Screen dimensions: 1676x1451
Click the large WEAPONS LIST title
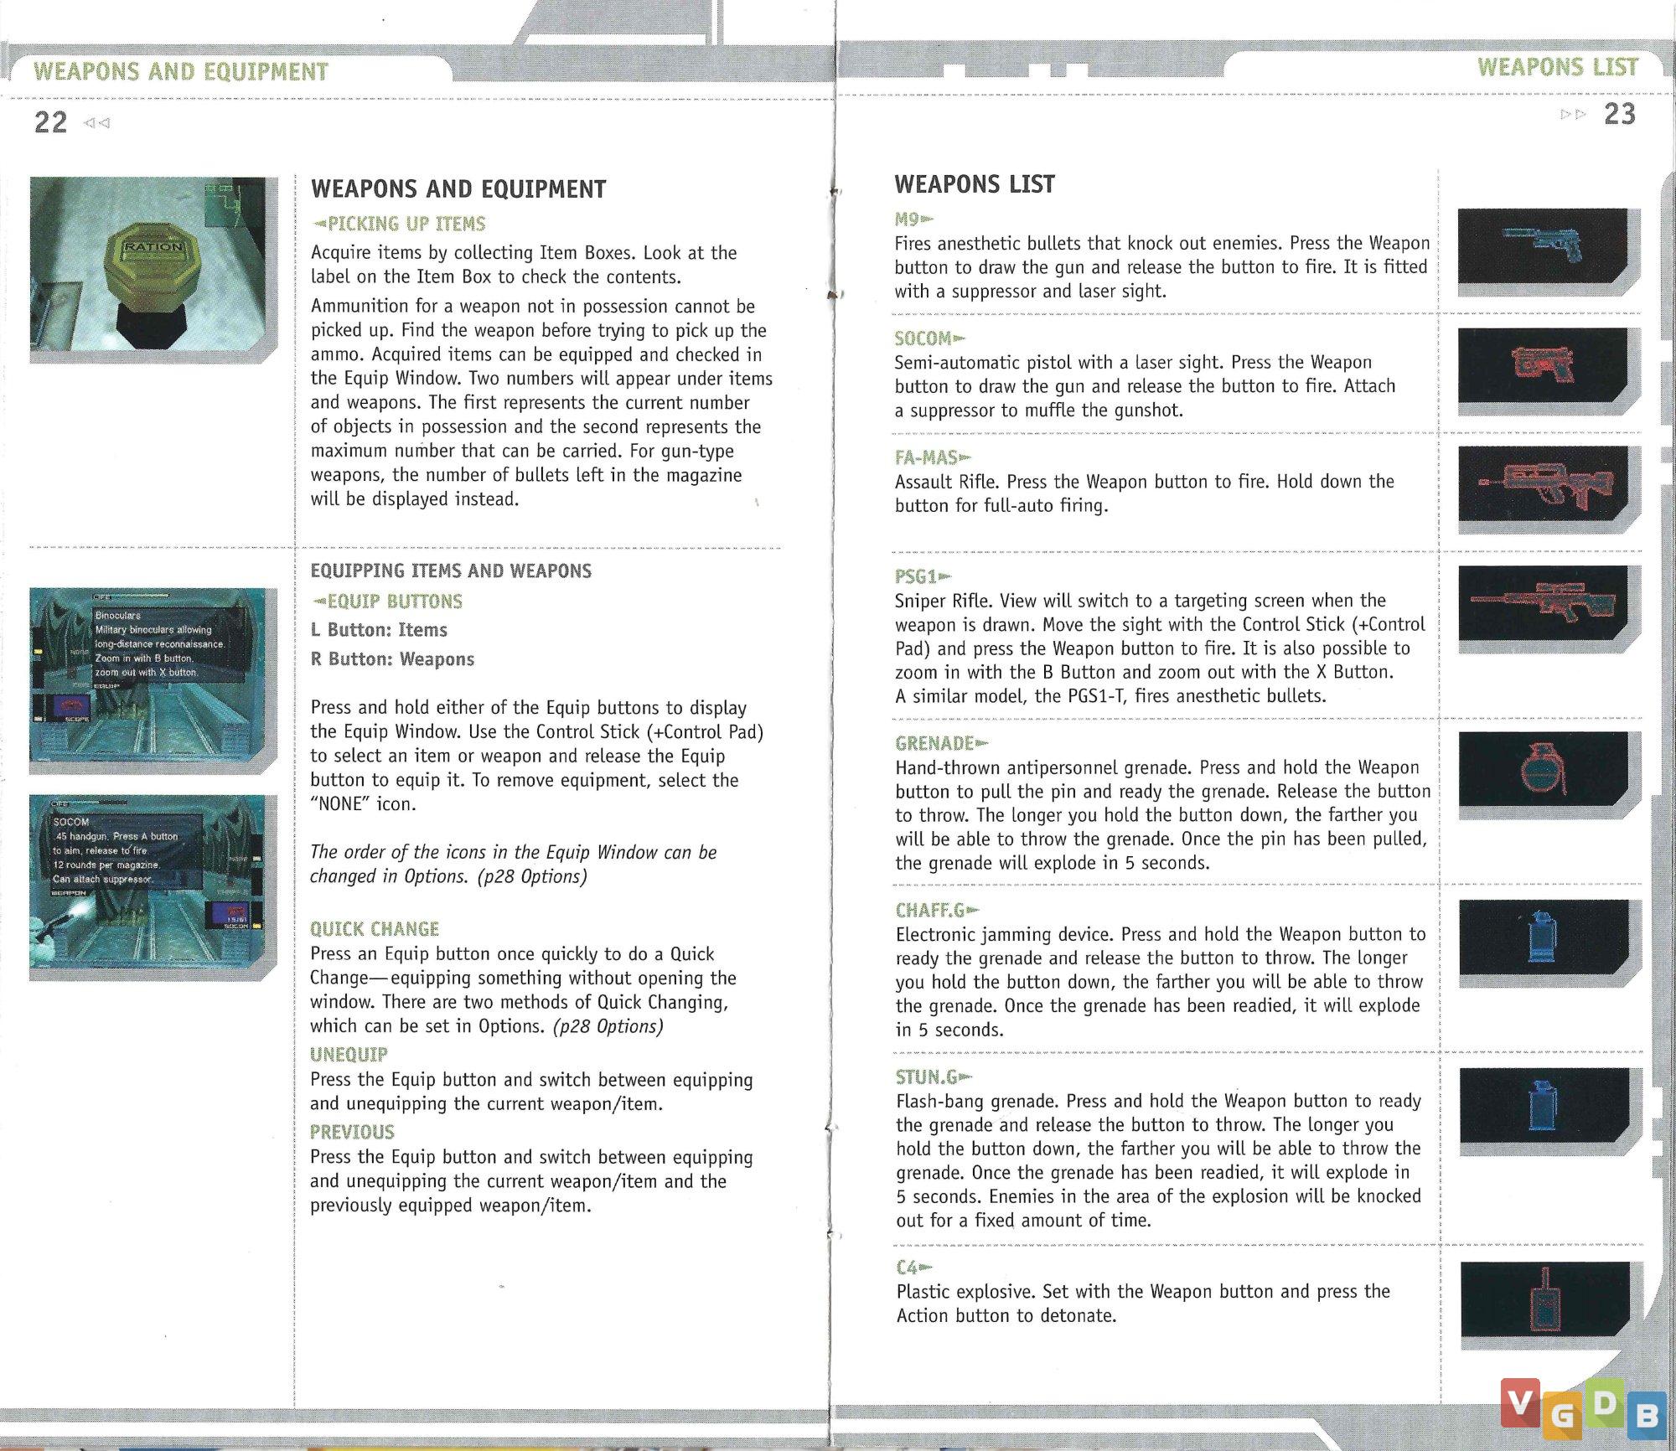[x=975, y=184]
